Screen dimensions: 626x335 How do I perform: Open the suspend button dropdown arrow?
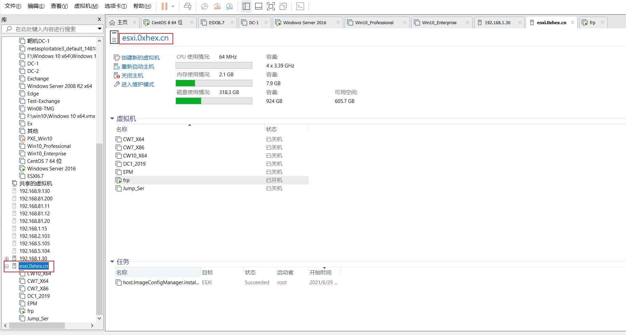point(173,6)
